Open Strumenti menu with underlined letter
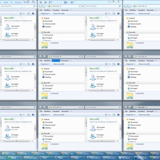160x160 pixels. point(150,111)
